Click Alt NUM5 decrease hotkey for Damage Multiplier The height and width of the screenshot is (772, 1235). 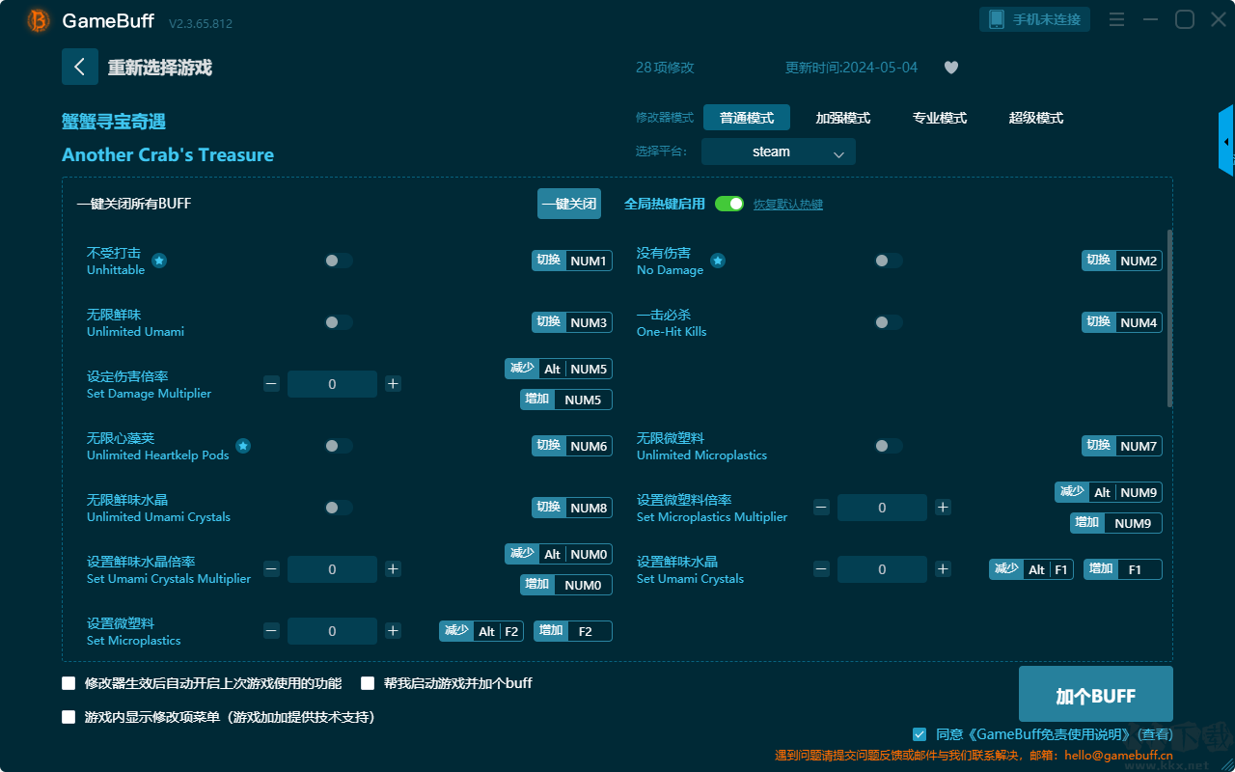pos(559,369)
